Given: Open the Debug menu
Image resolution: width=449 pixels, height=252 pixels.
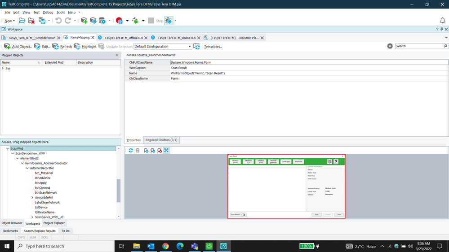Looking at the screenshot, I should pos(48,13).
